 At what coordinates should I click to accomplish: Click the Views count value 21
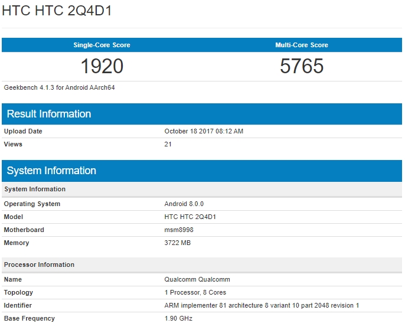click(x=168, y=144)
